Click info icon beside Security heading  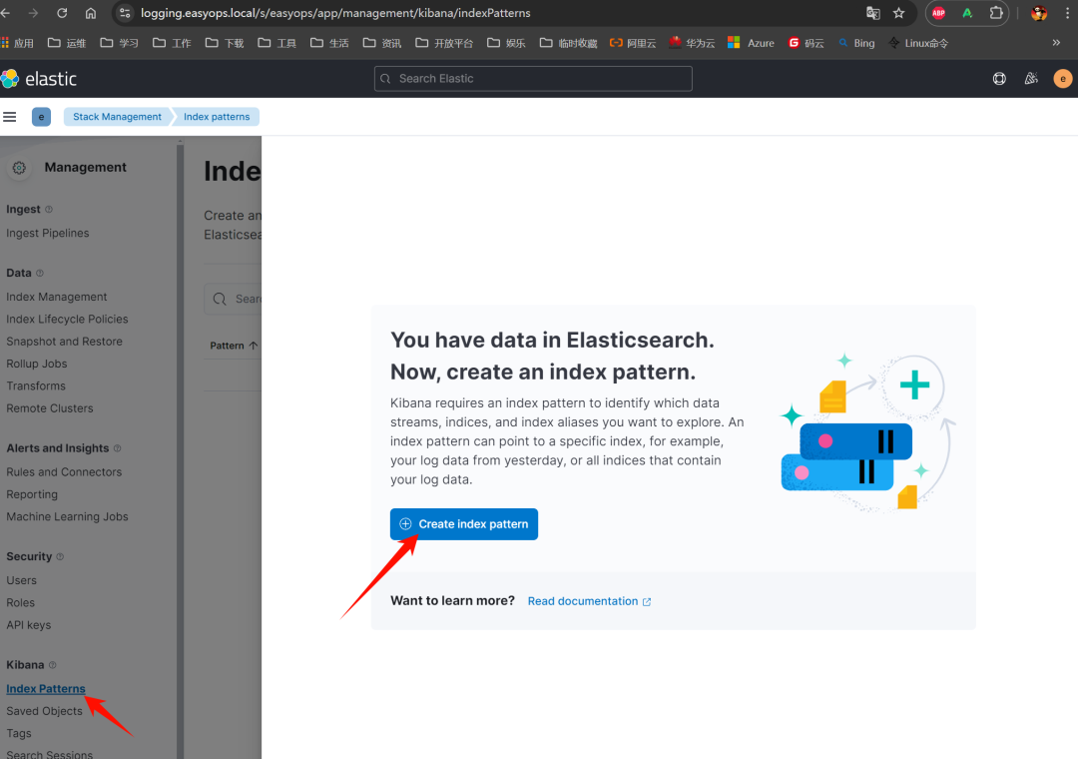pos(60,556)
